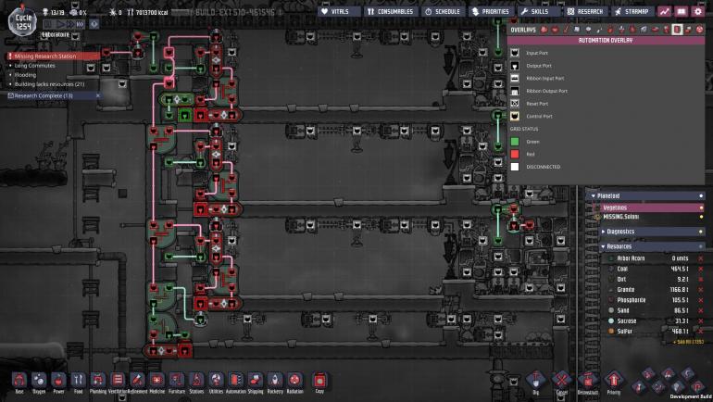Screen dimensions: 713x402
Task: Switch to the Oxygen overlay icon
Action: (x=544, y=30)
